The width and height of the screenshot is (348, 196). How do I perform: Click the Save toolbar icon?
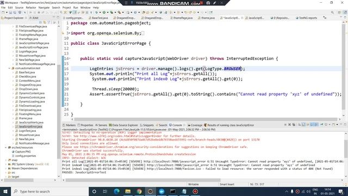click(10, 13)
